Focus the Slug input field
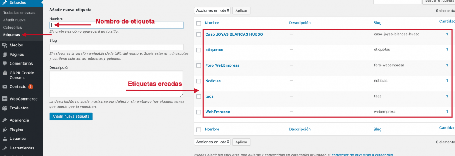The image size is (455, 156). click(116, 47)
